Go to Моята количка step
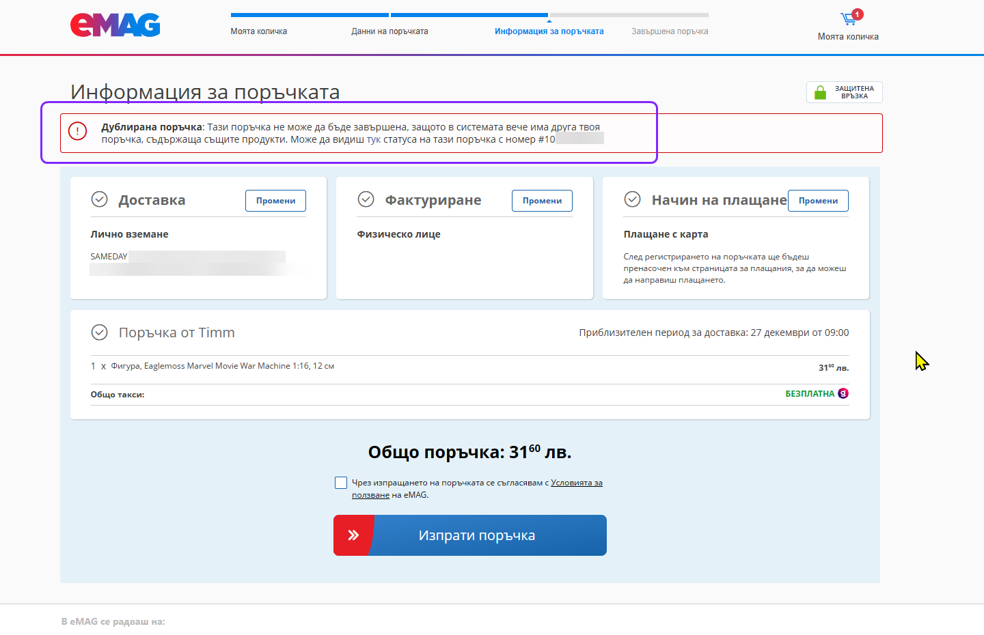984x635 pixels. (258, 31)
